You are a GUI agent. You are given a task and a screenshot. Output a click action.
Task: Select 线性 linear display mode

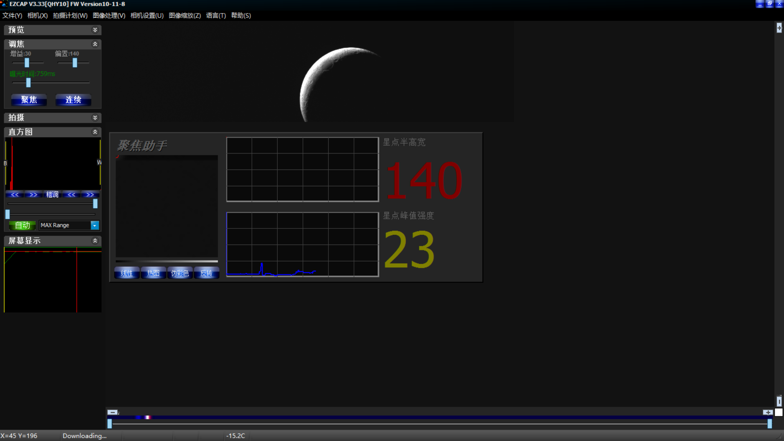click(127, 273)
